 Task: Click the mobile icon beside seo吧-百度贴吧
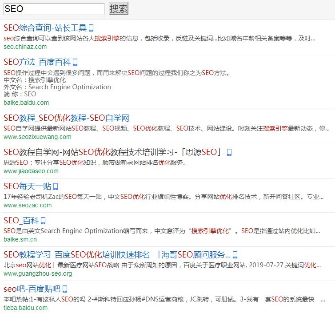(x=65, y=289)
